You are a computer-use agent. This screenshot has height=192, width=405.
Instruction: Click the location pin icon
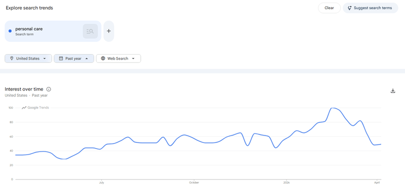(x=12, y=59)
